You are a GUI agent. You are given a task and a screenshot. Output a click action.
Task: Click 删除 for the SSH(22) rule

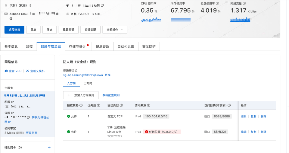[263, 132]
